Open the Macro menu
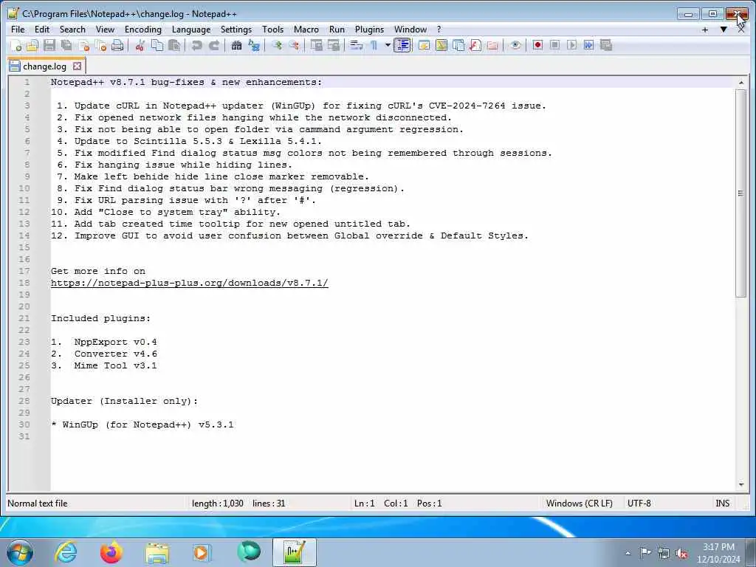This screenshot has height=567, width=756. tap(306, 30)
